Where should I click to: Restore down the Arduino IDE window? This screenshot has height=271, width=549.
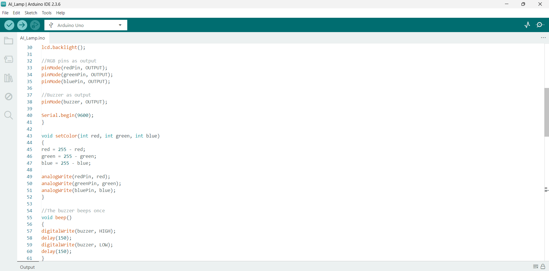(x=523, y=4)
